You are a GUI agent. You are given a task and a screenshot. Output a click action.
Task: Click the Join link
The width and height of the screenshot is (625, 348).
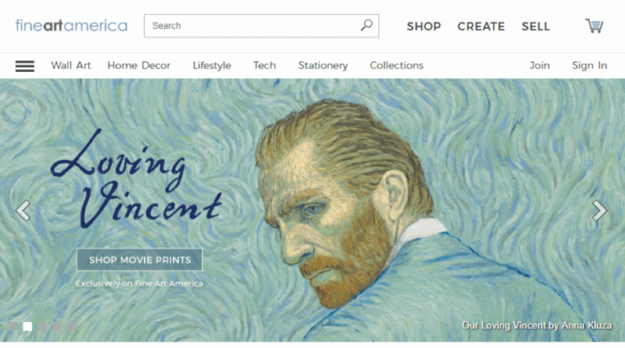[540, 66]
